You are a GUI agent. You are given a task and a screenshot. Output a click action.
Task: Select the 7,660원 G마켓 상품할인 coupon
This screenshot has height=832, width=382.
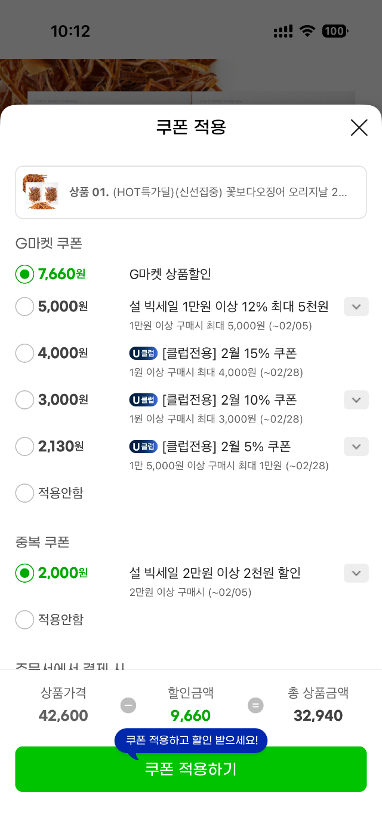(24, 274)
